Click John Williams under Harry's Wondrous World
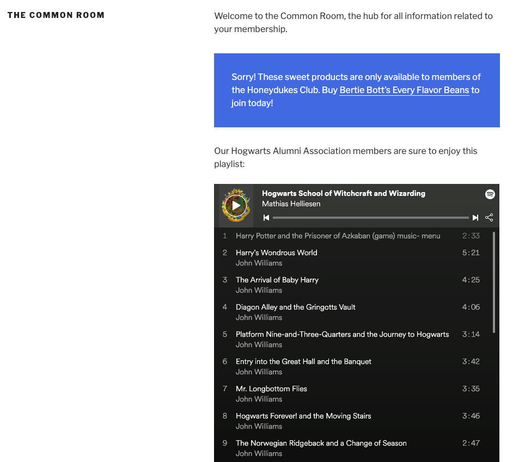 pyautogui.click(x=259, y=263)
